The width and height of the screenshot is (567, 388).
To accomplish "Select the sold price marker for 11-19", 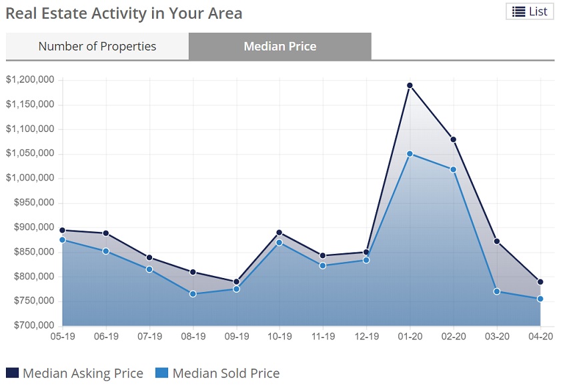I will [323, 266].
